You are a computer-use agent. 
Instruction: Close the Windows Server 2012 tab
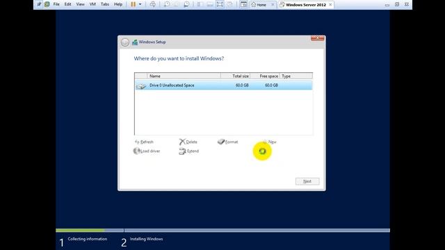pyautogui.click(x=330, y=5)
